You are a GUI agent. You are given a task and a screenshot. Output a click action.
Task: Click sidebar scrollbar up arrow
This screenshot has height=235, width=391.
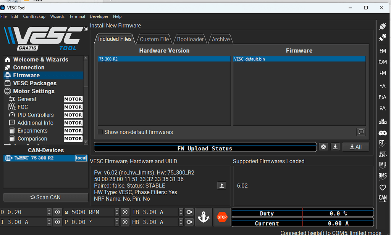[x=86, y=58]
